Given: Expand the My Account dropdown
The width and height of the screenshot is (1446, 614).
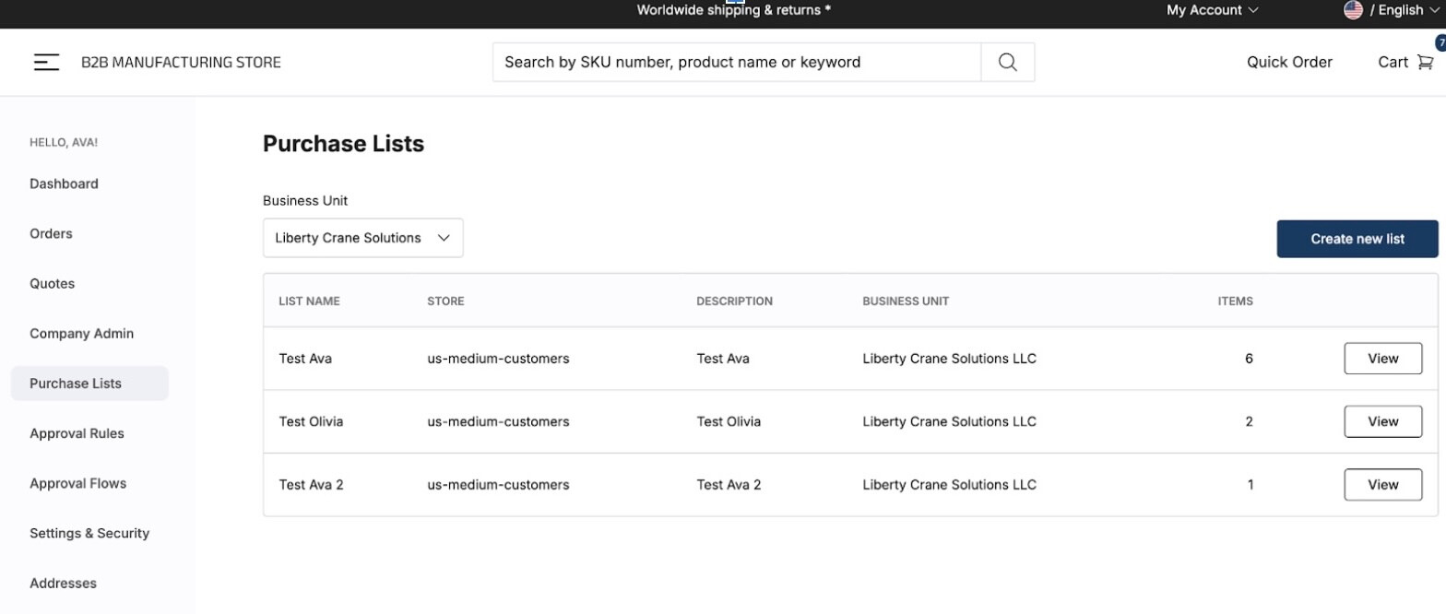Looking at the screenshot, I should click(1212, 10).
